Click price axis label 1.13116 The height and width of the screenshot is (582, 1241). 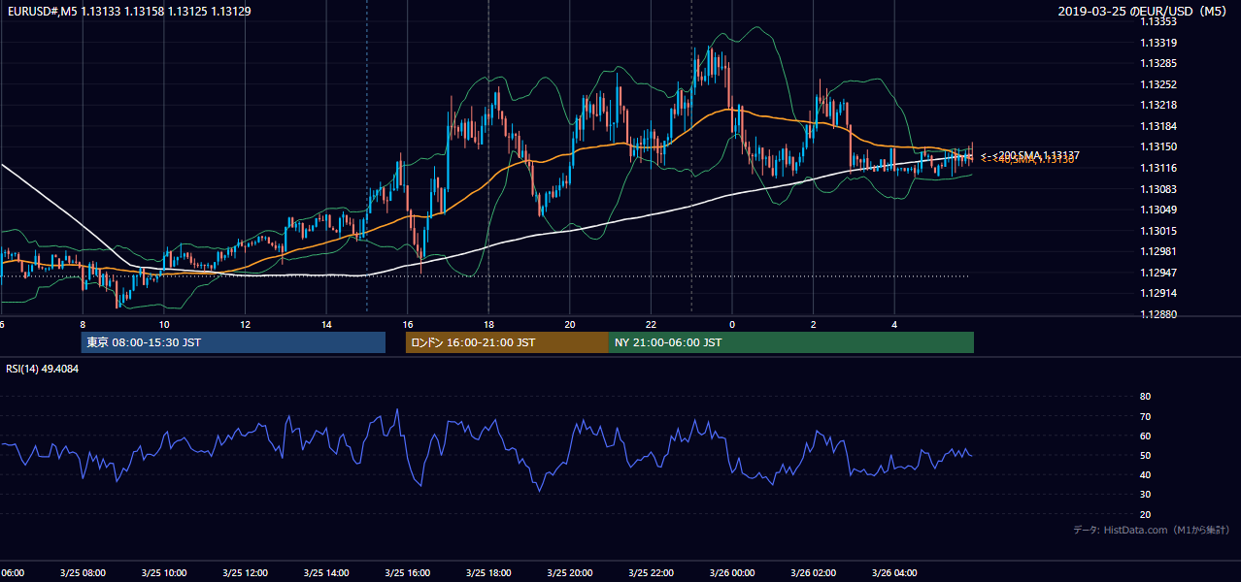[x=1157, y=168]
